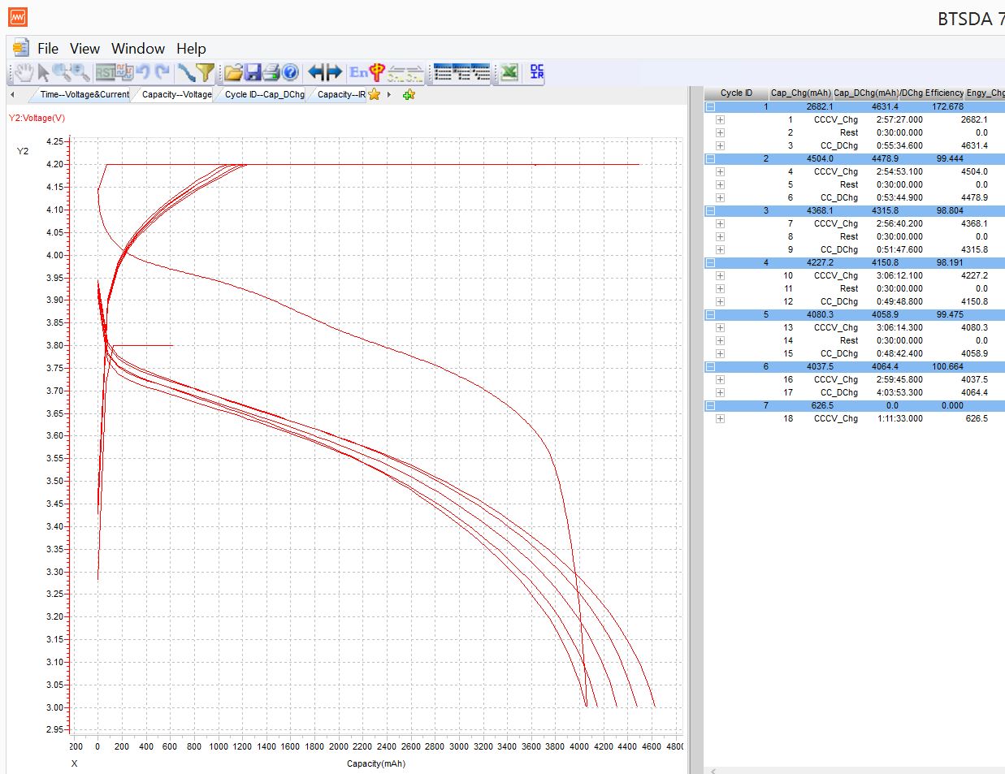Click the line curve tool icon
The height and width of the screenshot is (774, 1005).
tap(186, 72)
